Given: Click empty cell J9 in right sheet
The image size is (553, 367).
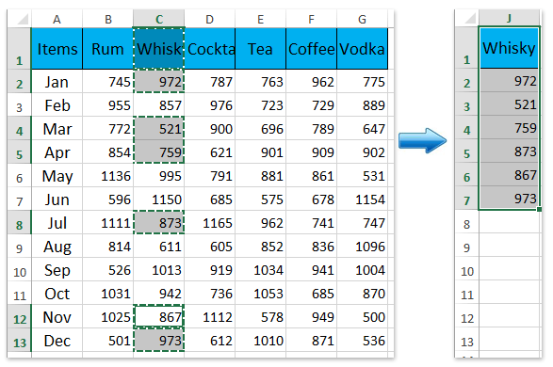Looking at the screenshot, I should tap(509, 246).
